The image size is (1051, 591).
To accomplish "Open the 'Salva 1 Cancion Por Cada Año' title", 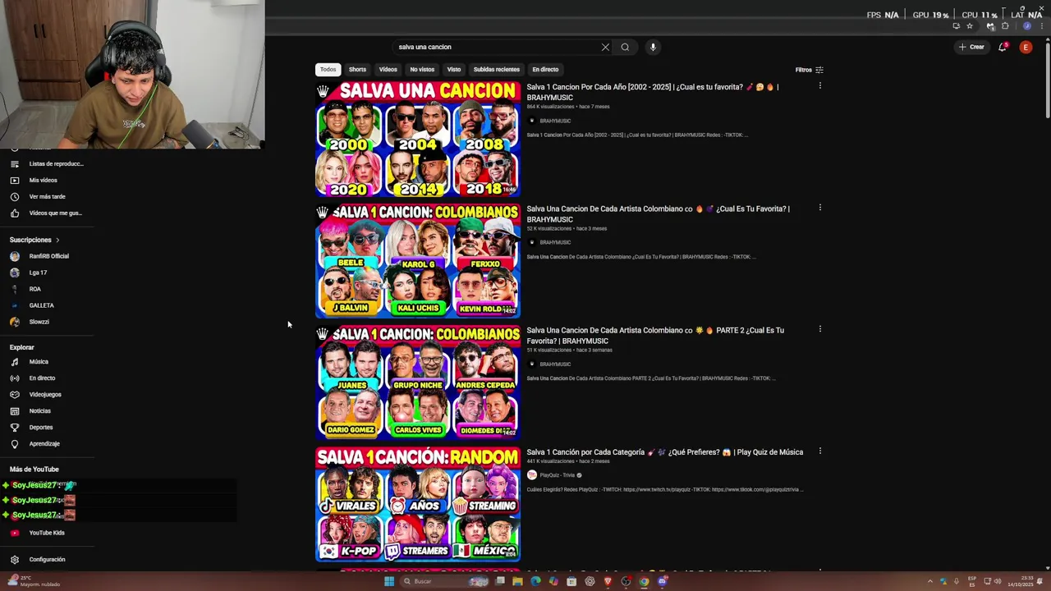I will coord(653,92).
